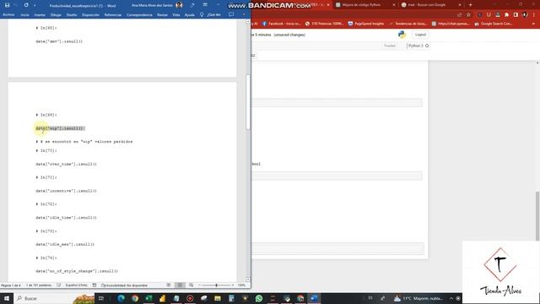Click the bookmark star icon in Chrome
This screenshot has width=540, height=304.
[468, 15]
